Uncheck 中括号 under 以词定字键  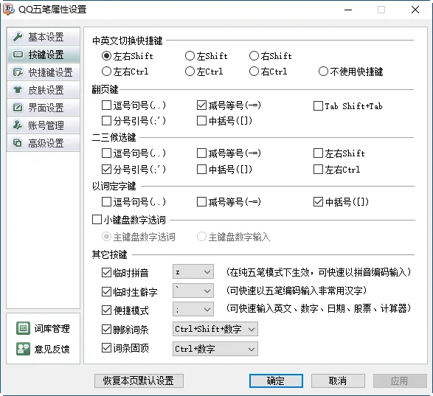point(318,202)
